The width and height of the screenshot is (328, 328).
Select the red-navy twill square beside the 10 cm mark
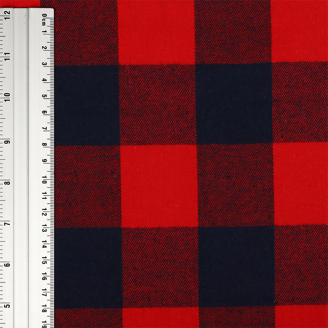click(88, 186)
